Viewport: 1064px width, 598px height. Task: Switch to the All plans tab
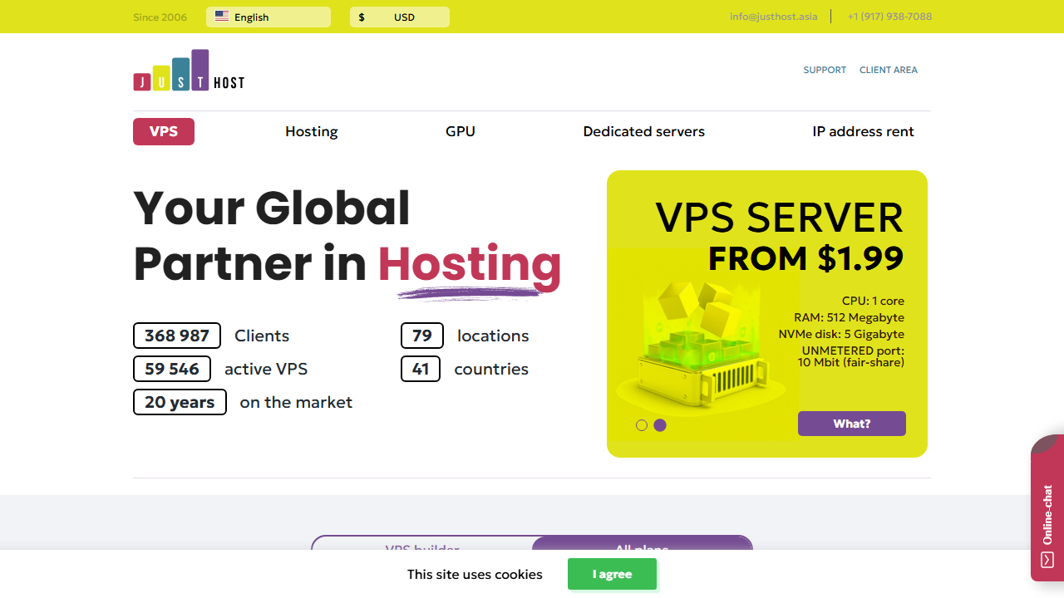[x=642, y=543]
